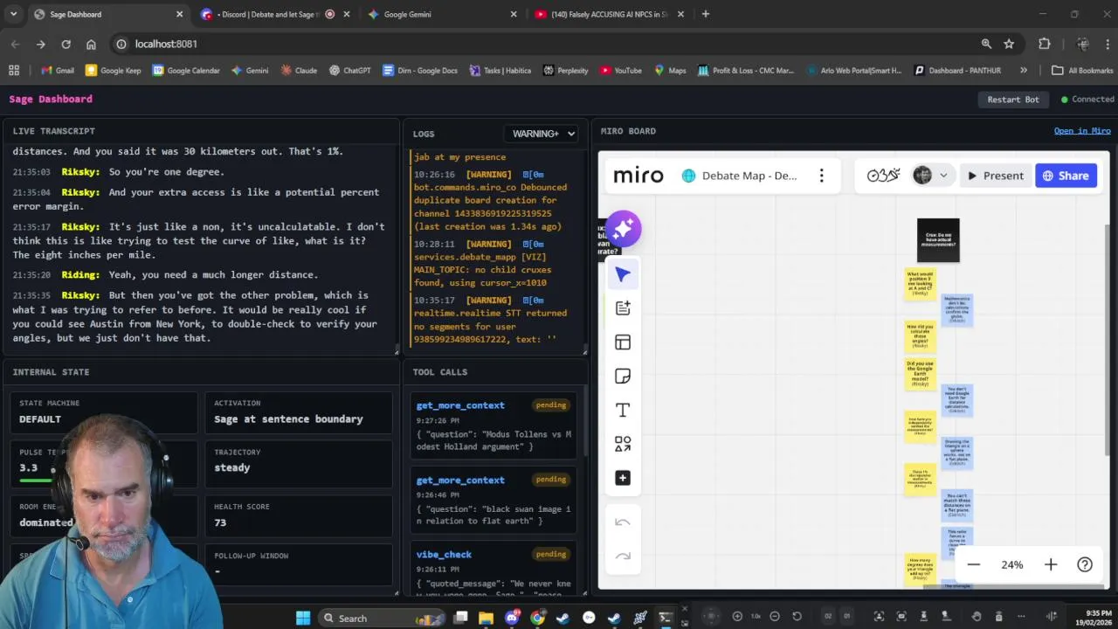This screenshot has width=1118, height=629.
Task: Click the Miro Present button
Action: [995, 176]
